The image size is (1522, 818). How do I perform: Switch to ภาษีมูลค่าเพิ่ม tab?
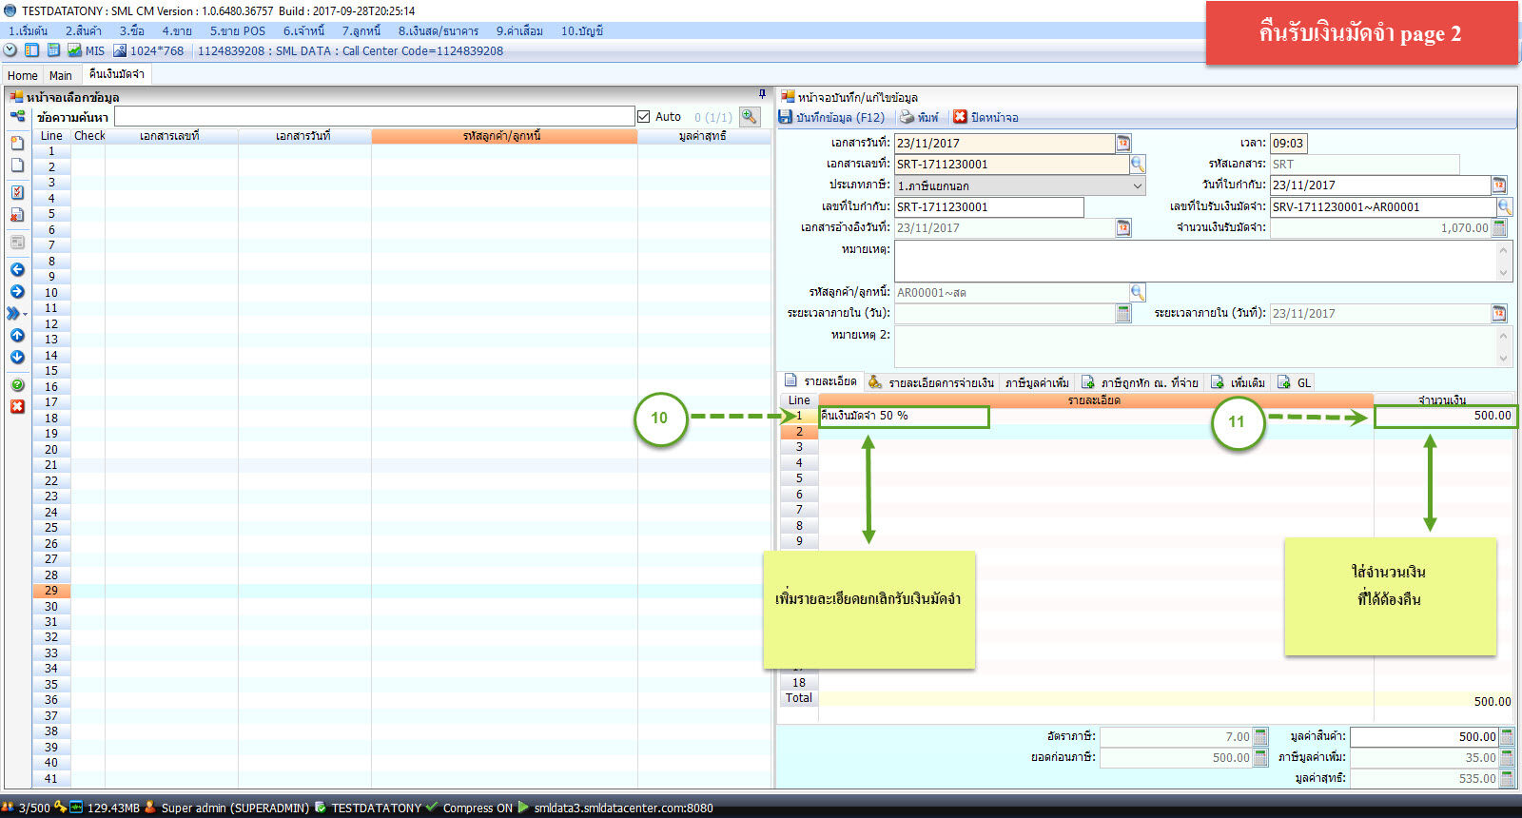click(1037, 382)
